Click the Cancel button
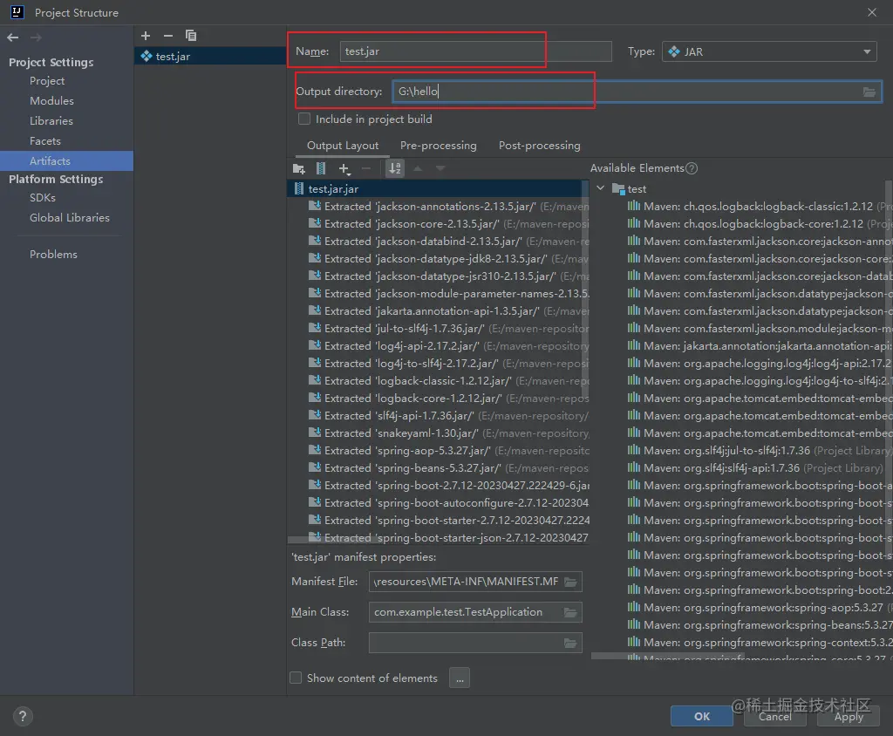 pyautogui.click(x=775, y=716)
